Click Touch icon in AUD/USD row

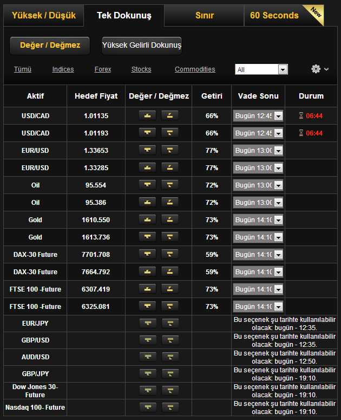tap(148, 357)
